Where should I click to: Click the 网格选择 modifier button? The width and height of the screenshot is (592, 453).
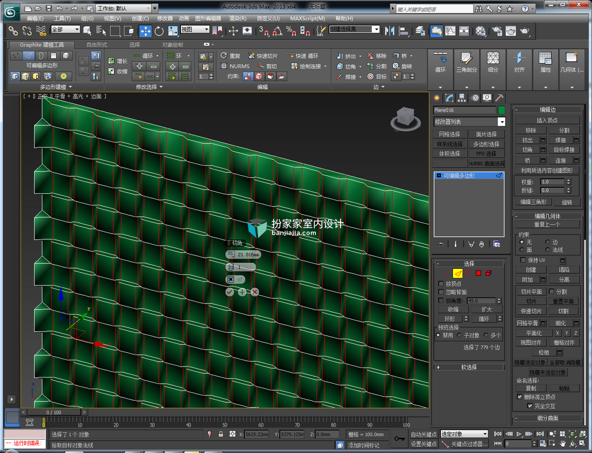(x=449, y=134)
